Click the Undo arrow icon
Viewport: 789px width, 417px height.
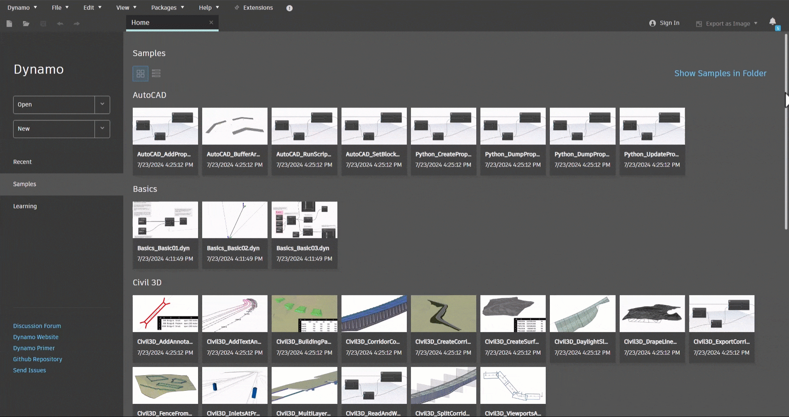[60, 24]
